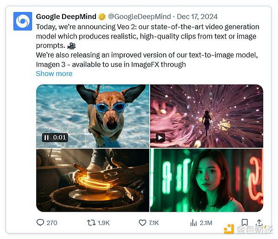Click the reply speech bubble icon
This screenshot has width=278, height=239.
pyautogui.click(x=40, y=223)
